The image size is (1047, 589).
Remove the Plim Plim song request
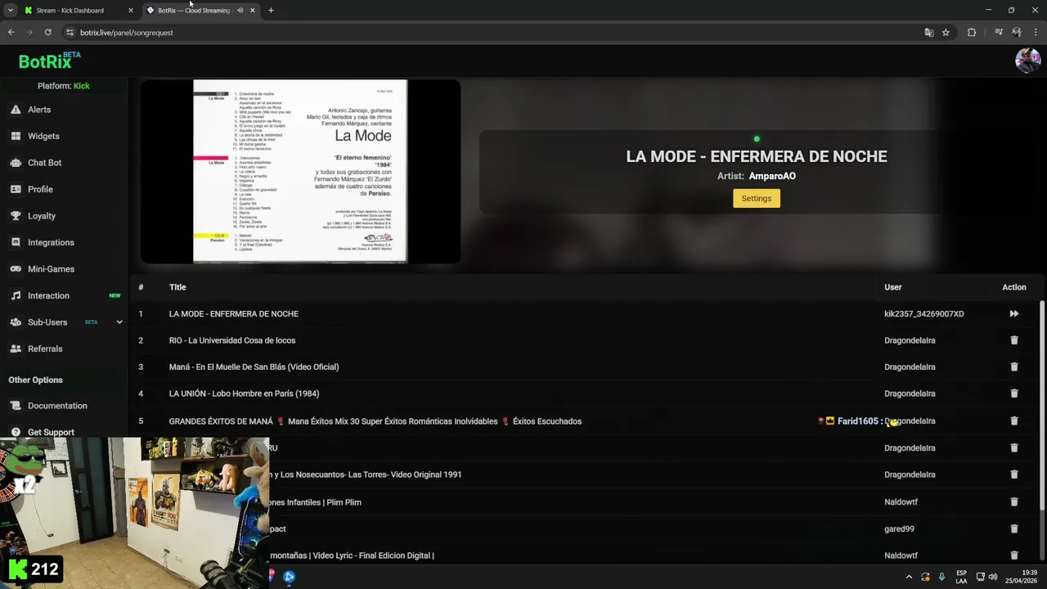pos(1014,501)
